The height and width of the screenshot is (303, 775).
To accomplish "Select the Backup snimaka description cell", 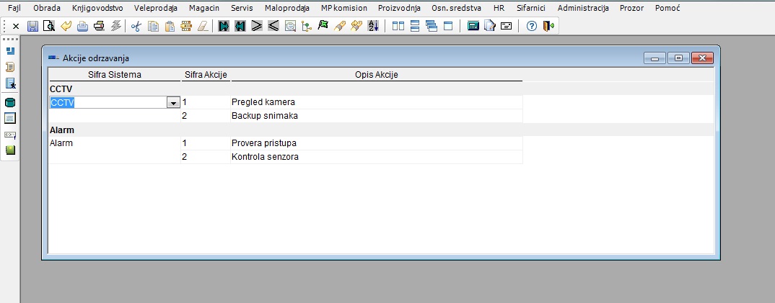I will coord(375,116).
